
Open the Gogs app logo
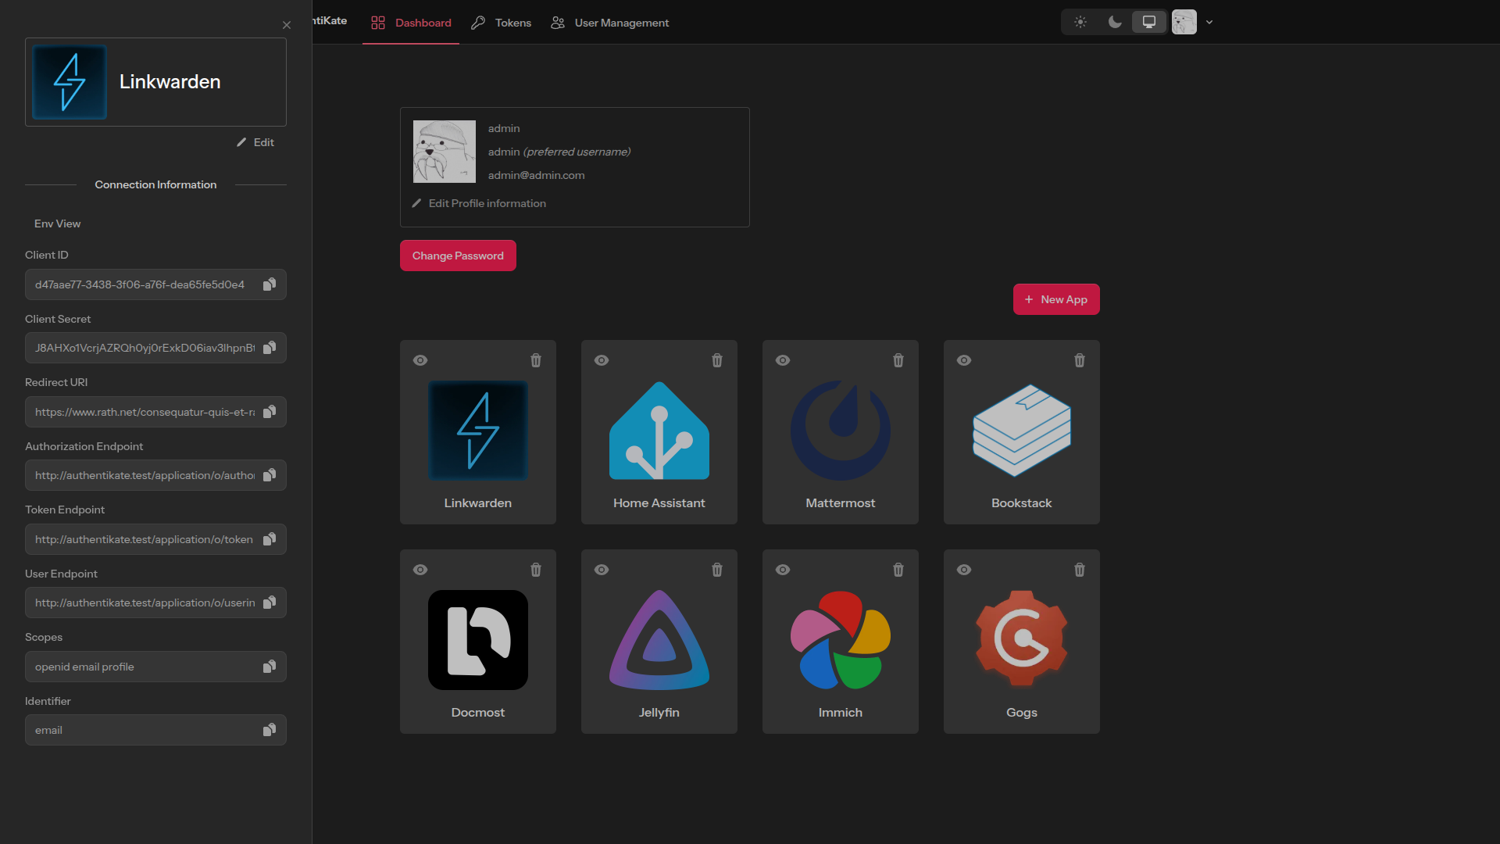tap(1022, 640)
